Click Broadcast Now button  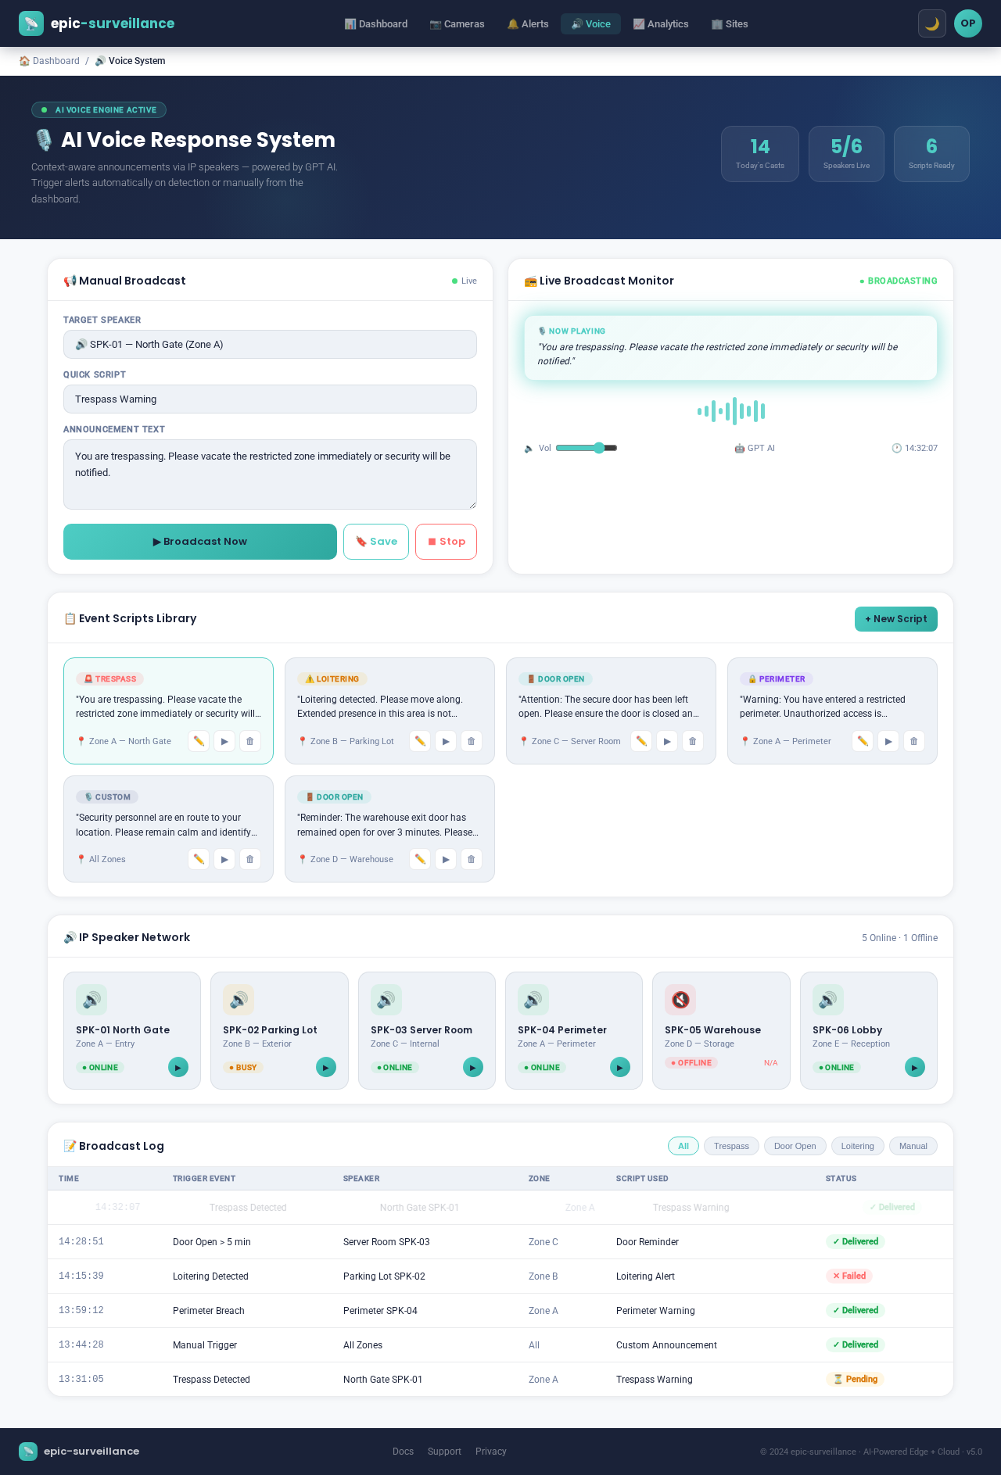pyautogui.click(x=200, y=542)
